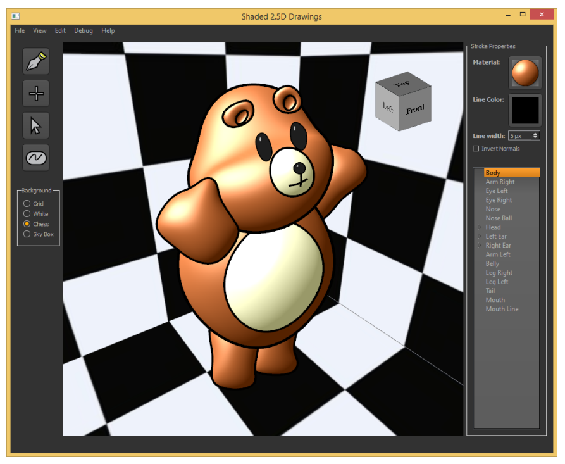Select the Belly layer in the list

(493, 263)
